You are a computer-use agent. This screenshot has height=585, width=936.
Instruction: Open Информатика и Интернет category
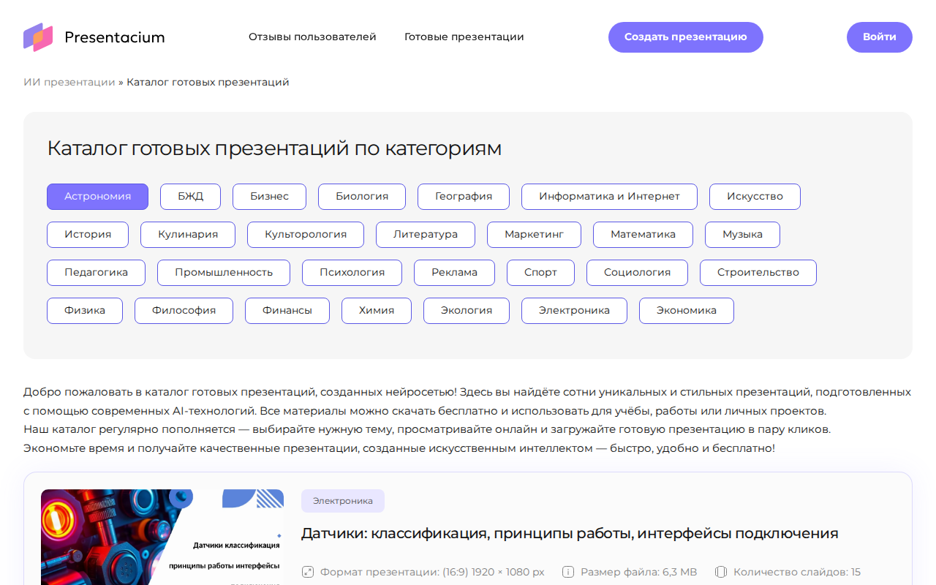pos(610,197)
